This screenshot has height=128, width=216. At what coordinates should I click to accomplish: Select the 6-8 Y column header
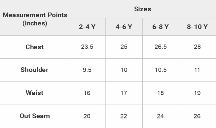click(161, 27)
